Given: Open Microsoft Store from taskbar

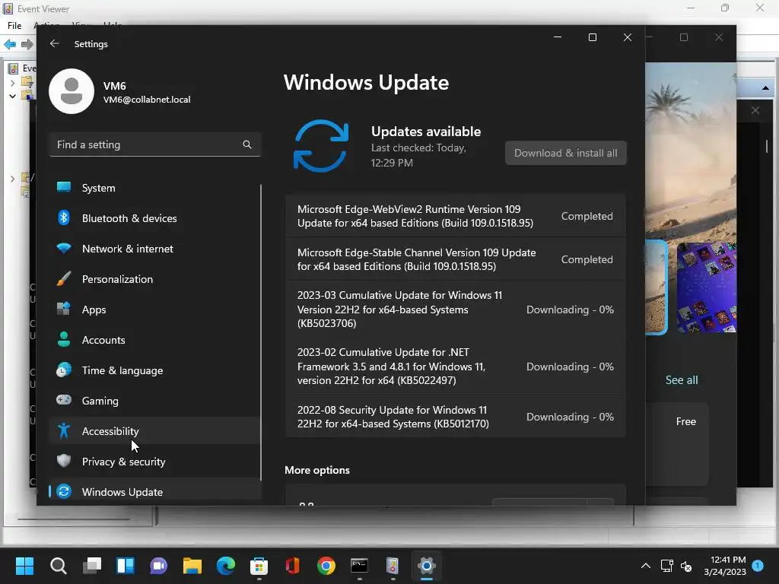Looking at the screenshot, I should point(259,566).
